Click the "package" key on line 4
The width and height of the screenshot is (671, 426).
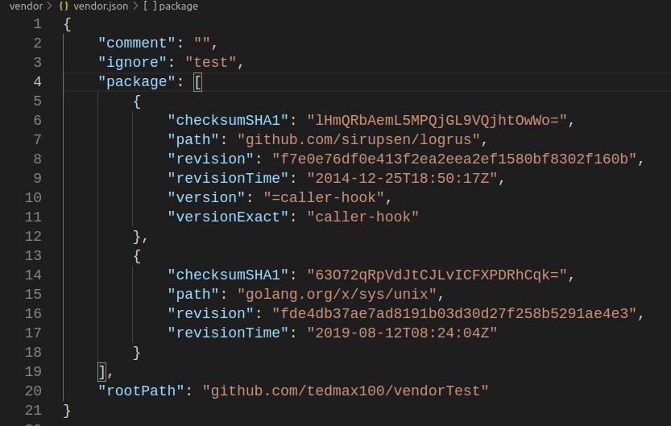click(137, 81)
